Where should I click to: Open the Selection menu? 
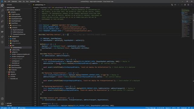[x=14, y=2]
